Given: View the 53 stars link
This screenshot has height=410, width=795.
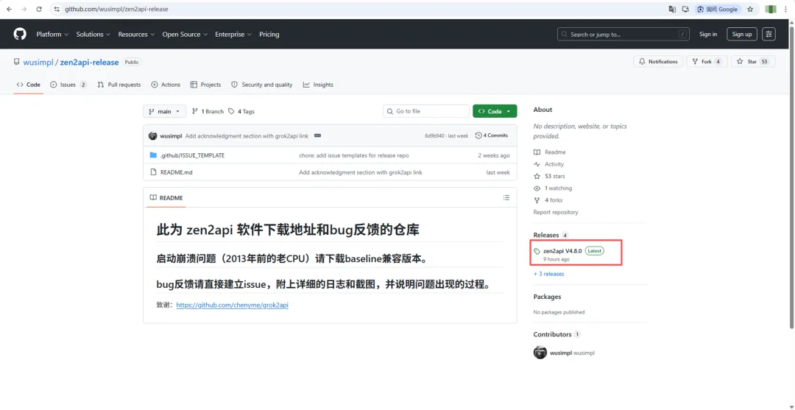Looking at the screenshot, I should [x=549, y=177].
